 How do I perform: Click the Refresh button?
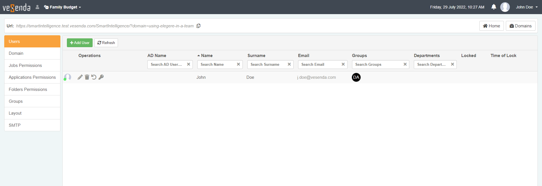106,43
